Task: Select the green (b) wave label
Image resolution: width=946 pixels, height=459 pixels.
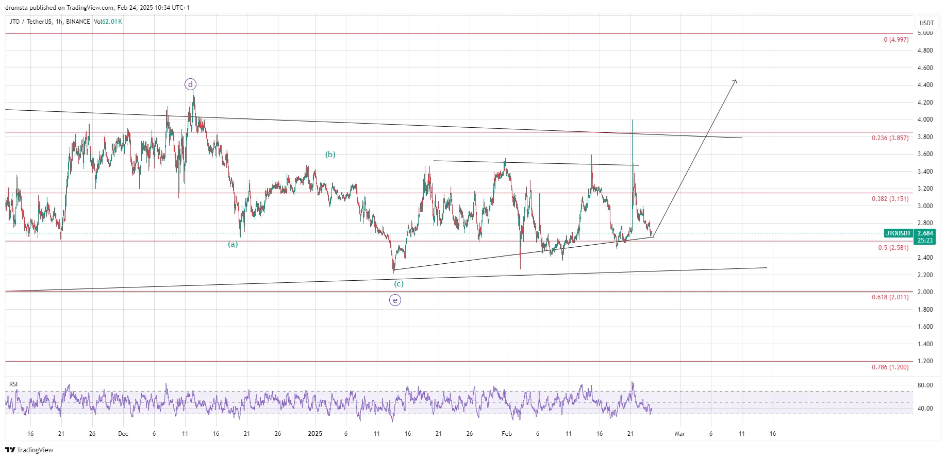Action: tap(330, 155)
